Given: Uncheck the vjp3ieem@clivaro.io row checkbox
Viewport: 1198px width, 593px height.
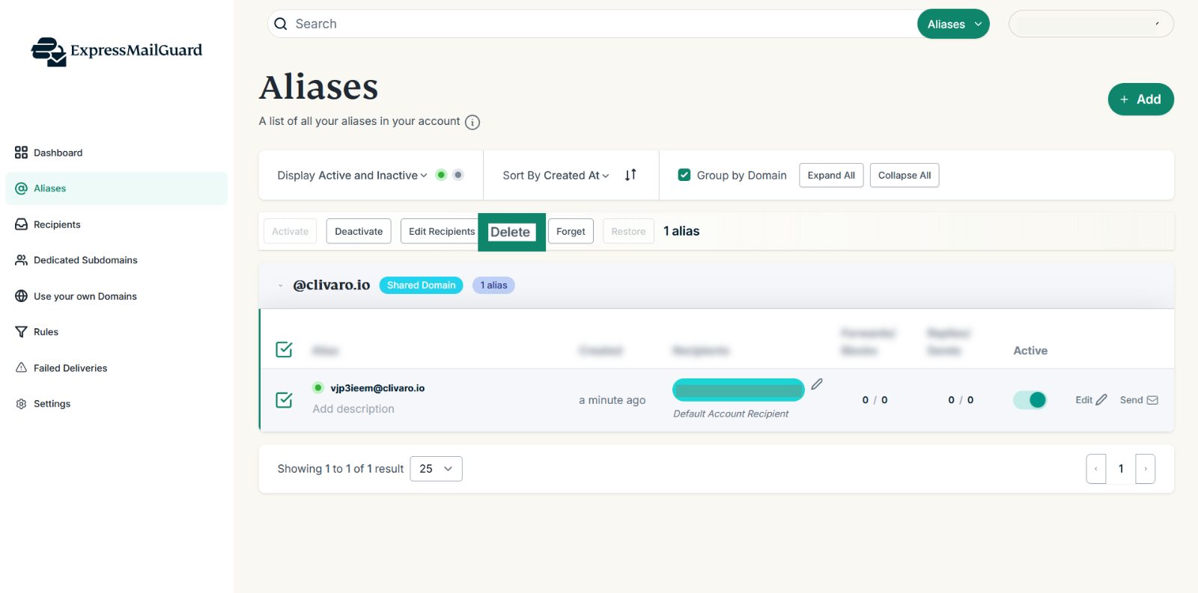Looking at the screenshot, I should 284,400.
